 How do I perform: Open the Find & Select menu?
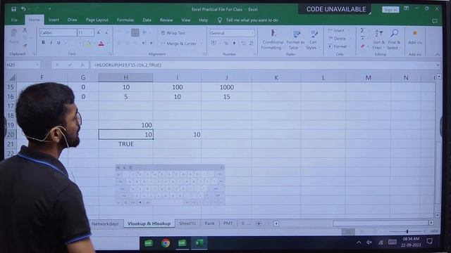click(394, 39)
